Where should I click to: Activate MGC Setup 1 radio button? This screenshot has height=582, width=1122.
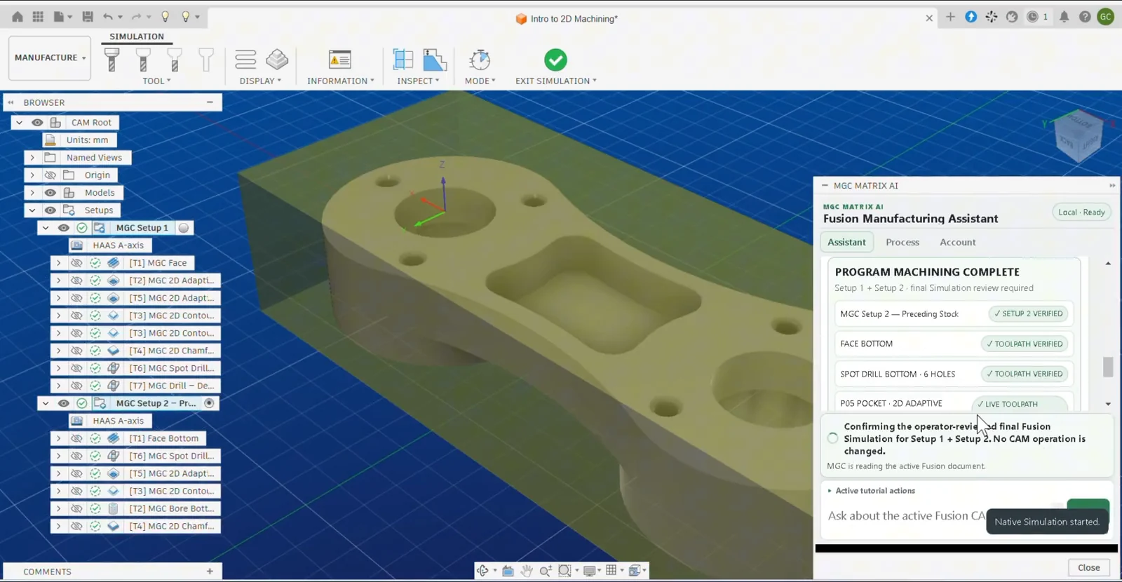pos(184,227)
